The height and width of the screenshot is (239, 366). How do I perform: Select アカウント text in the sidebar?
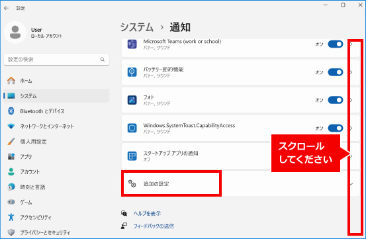(30, 171)
